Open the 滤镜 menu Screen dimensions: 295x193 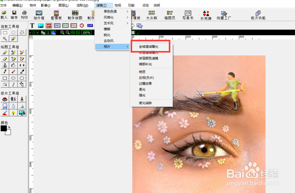[101, 5]
